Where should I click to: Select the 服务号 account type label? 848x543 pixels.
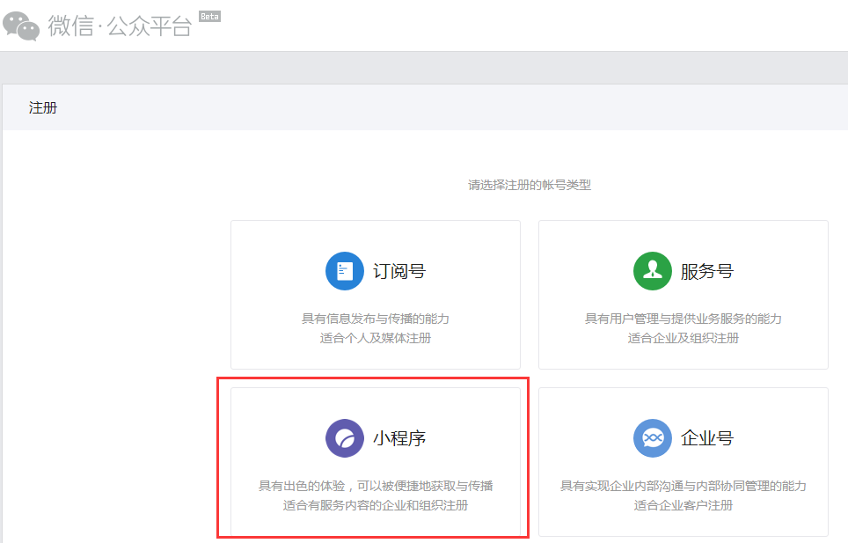click(707, 271)
